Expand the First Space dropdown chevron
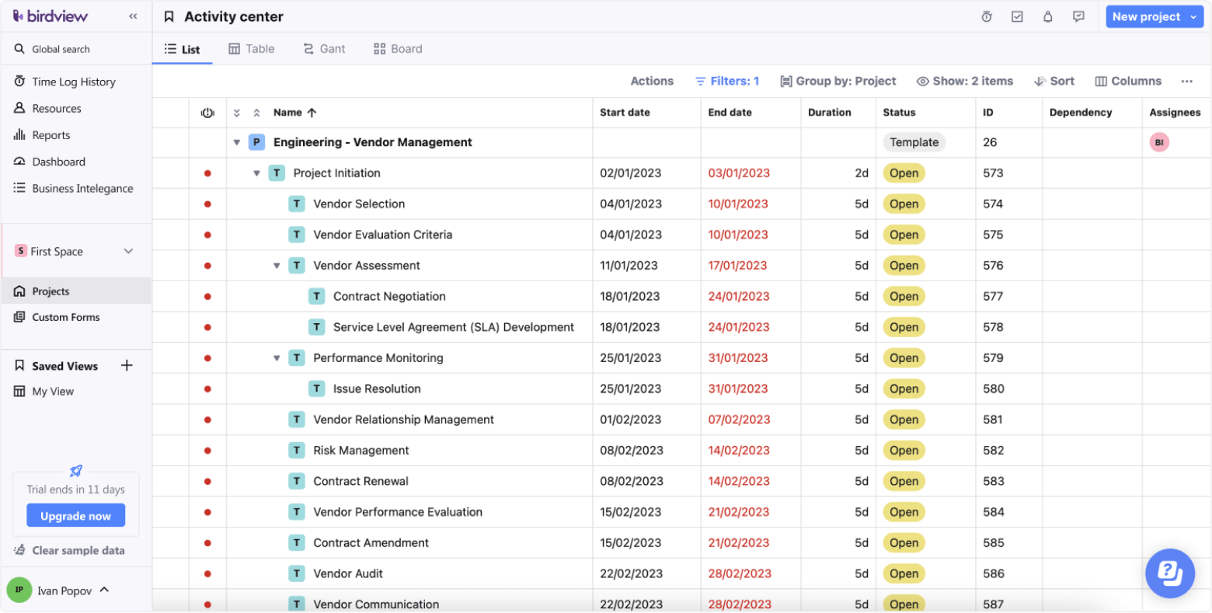Screen dimensions: 1212x613 [x=129, y=251]
